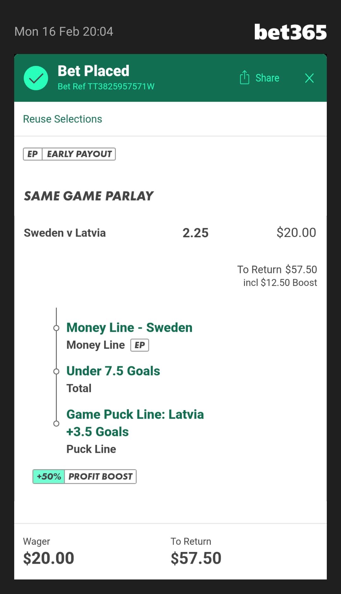
Task: Tap the To Return $57.50 total
Action: click(x=196, y=558)
